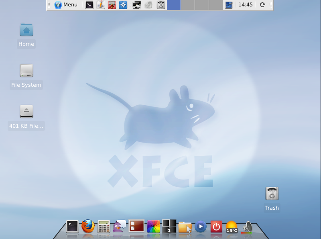Image resolution: width=321 pixels, height=239 pixels.
Task: Open the blue compass browser launcher
Action: coord(123,5)
